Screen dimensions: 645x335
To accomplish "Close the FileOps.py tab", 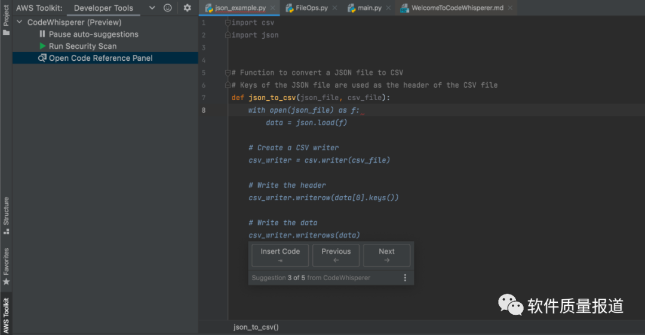I will point(335,8).
